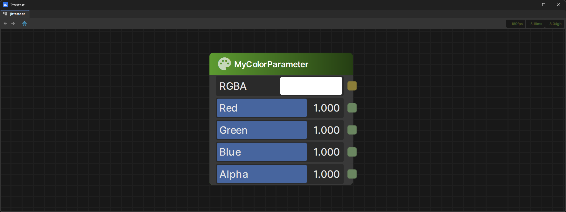
Task: Go to the home graph icon
Action: [24, 23]
